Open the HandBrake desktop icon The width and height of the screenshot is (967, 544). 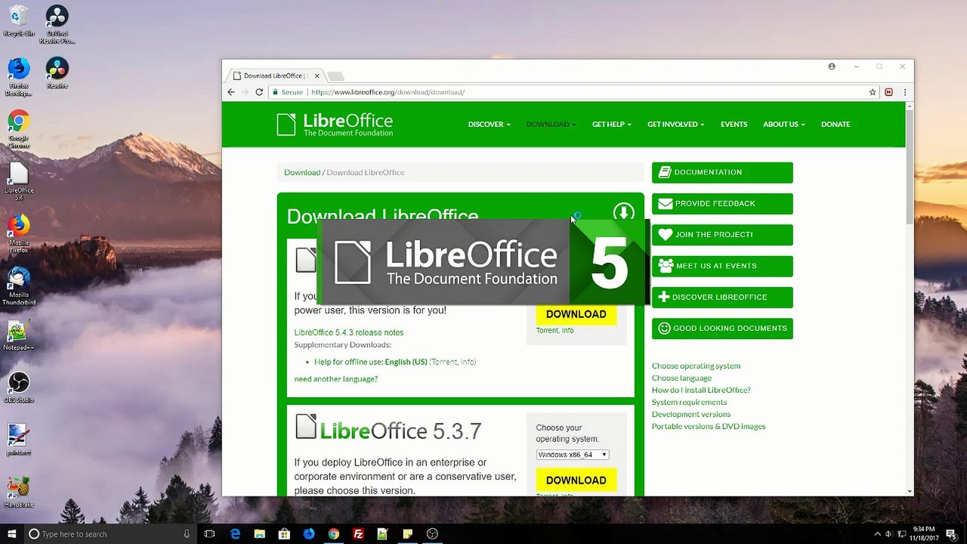click(x=19, y=492)
